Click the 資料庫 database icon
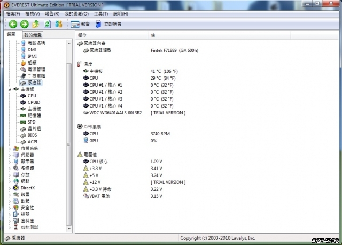342x245 pixels. point(16,221)
